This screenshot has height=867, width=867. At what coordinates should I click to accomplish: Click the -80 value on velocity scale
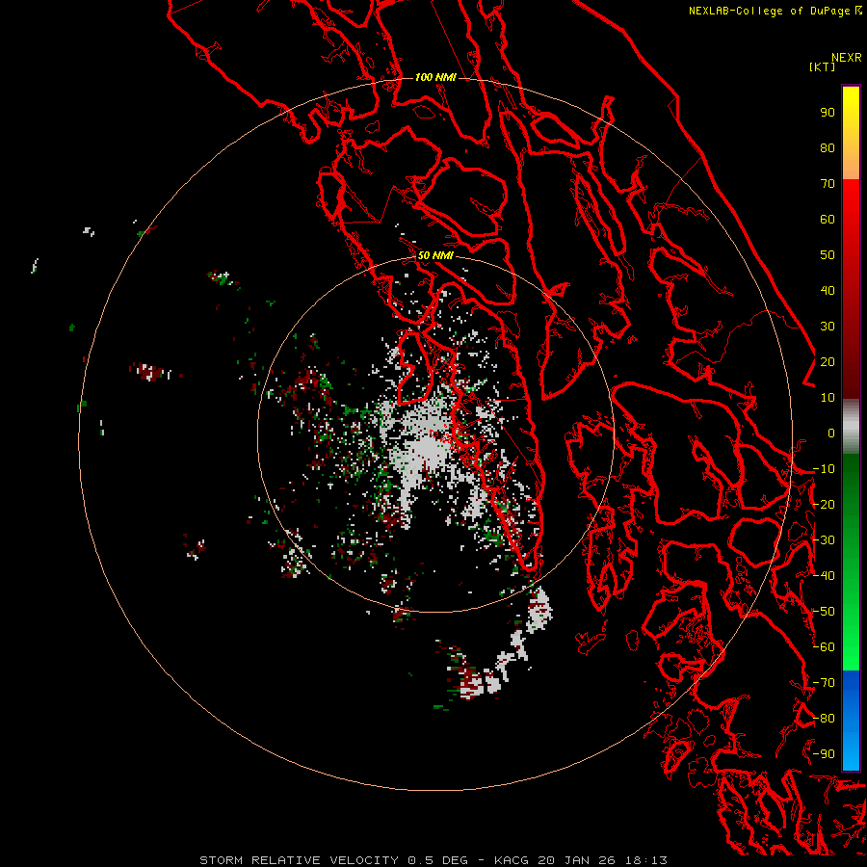pos(824,719)
